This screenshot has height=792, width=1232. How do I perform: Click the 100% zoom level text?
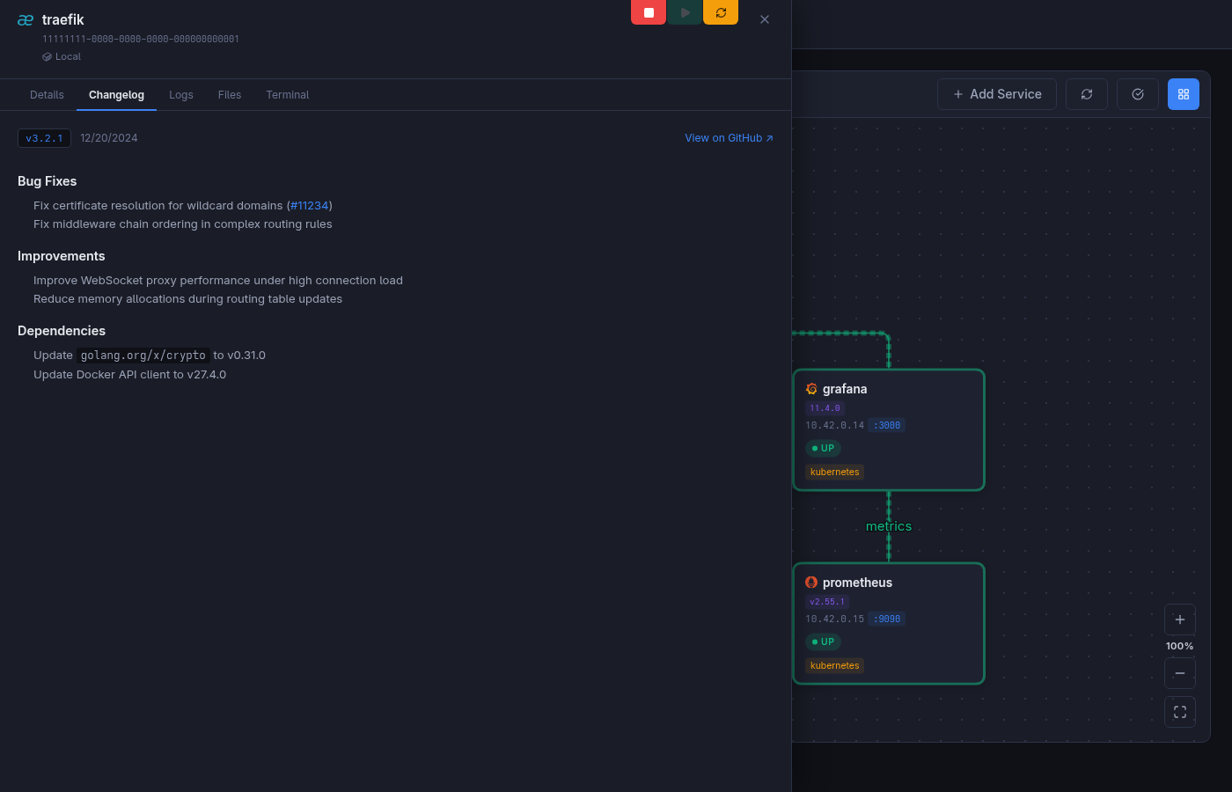tap(1179, 646)
